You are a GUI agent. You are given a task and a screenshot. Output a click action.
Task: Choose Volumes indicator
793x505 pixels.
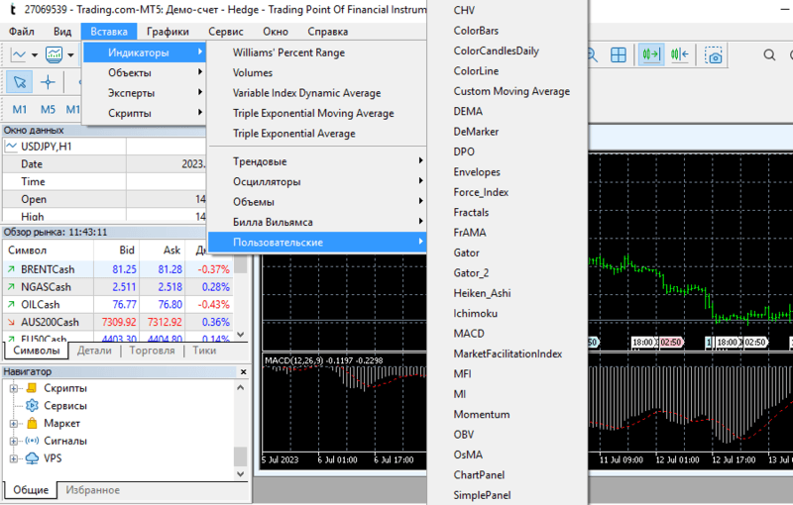coord(317,72)
